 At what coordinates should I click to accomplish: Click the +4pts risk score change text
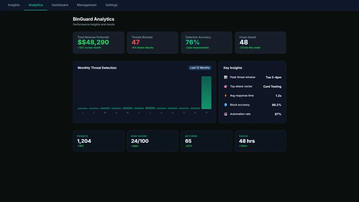click(x=135, y=146)
